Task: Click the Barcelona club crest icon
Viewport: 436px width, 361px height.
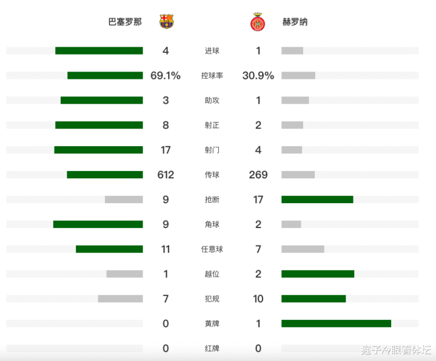Action: tap(166, 22)
